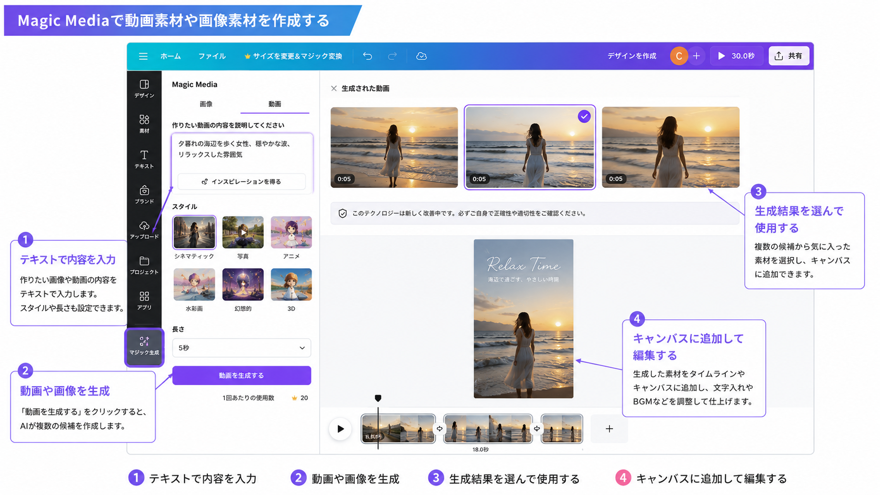Click the redo arrow icon
880x495 pixels.
[392, 56]
